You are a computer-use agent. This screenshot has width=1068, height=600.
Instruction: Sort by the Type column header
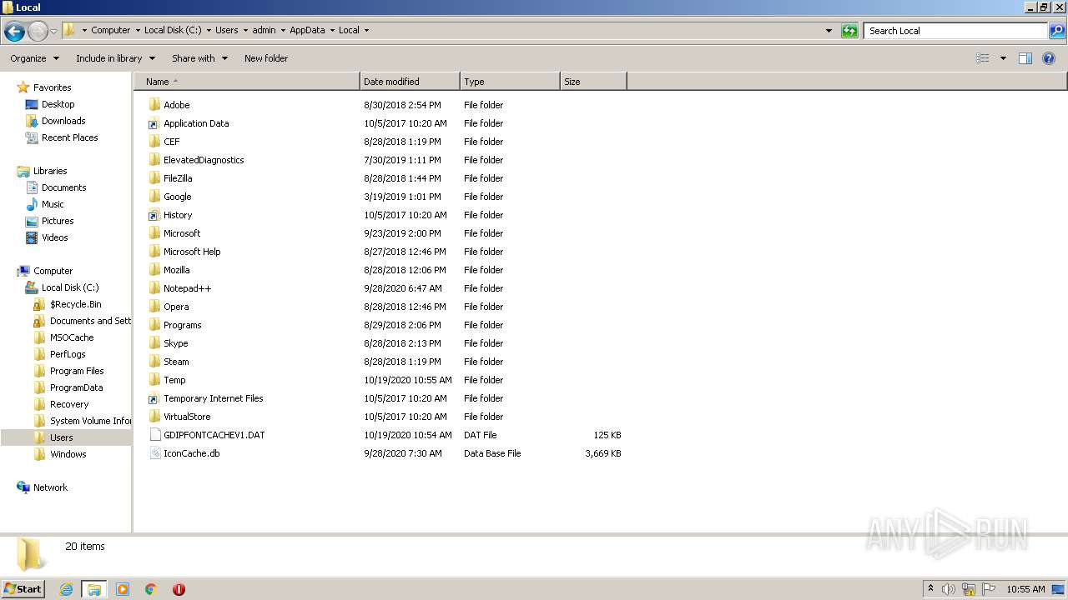[x=510, y=82]
